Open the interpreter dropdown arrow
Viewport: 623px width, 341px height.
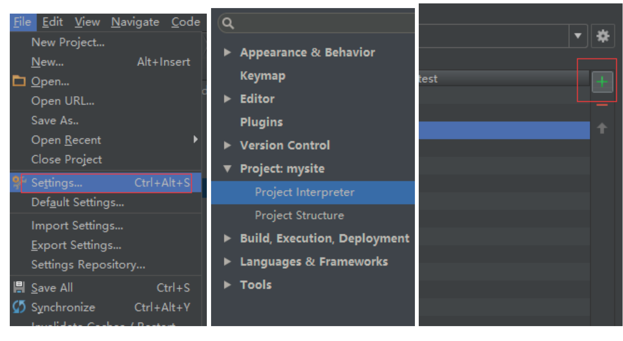(578, 36)
